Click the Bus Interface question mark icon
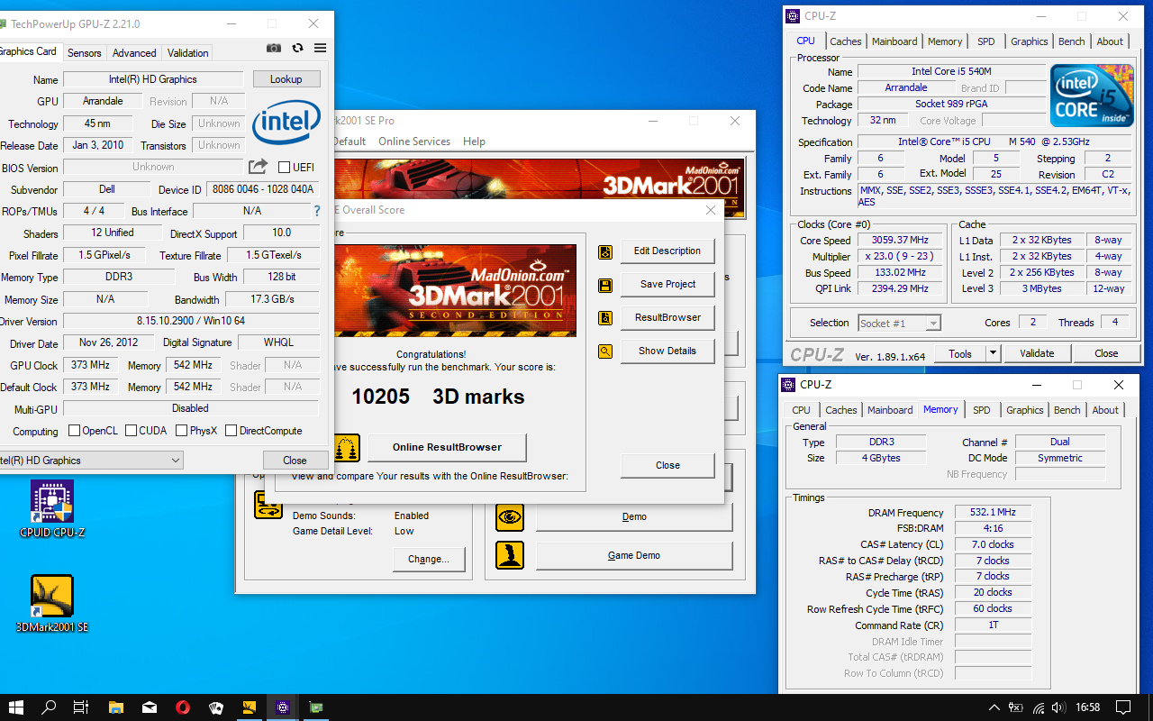1153x721 pixels. (316, 211)
